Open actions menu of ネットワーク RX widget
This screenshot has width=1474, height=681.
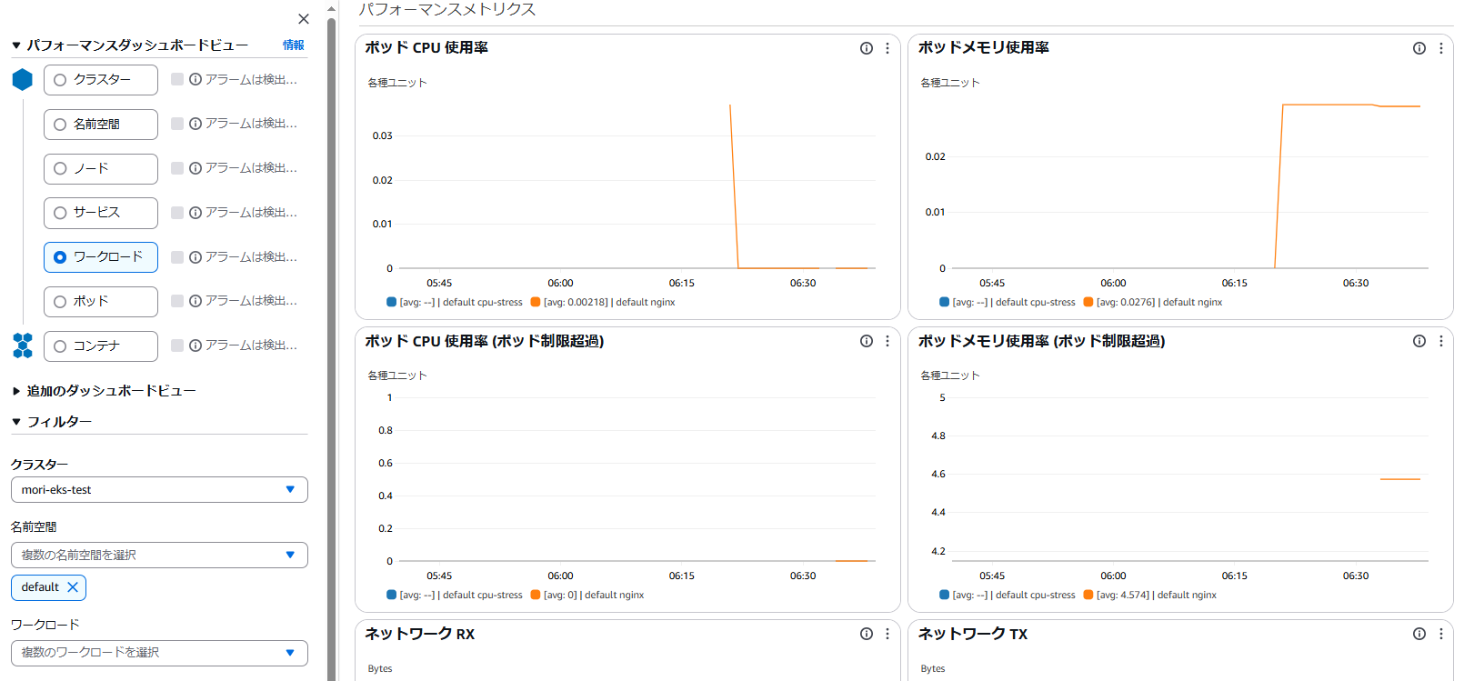[887, 634]
